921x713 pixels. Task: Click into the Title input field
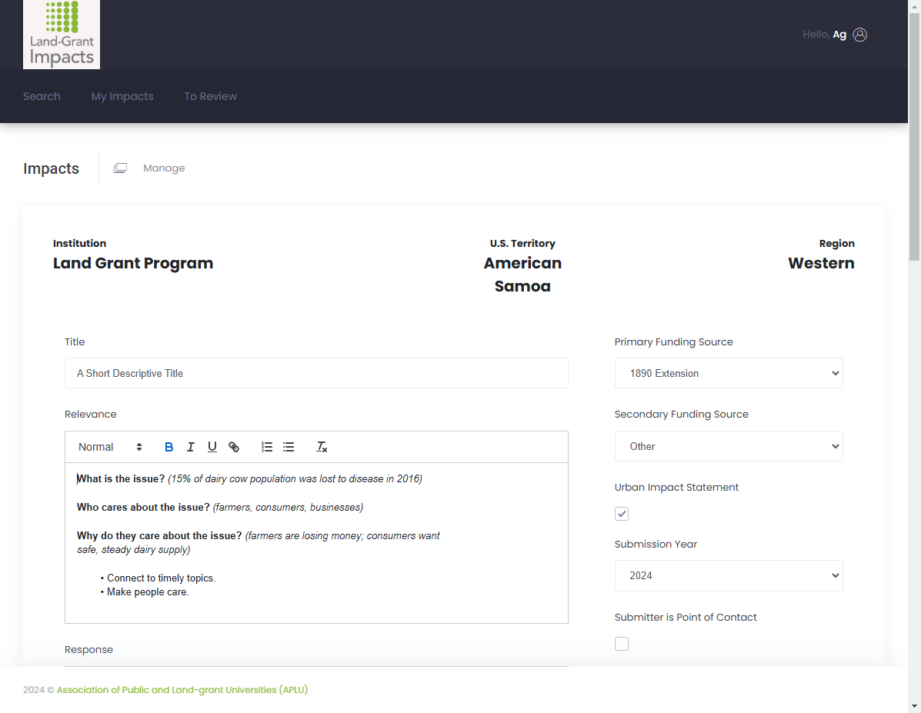(316, 373)
